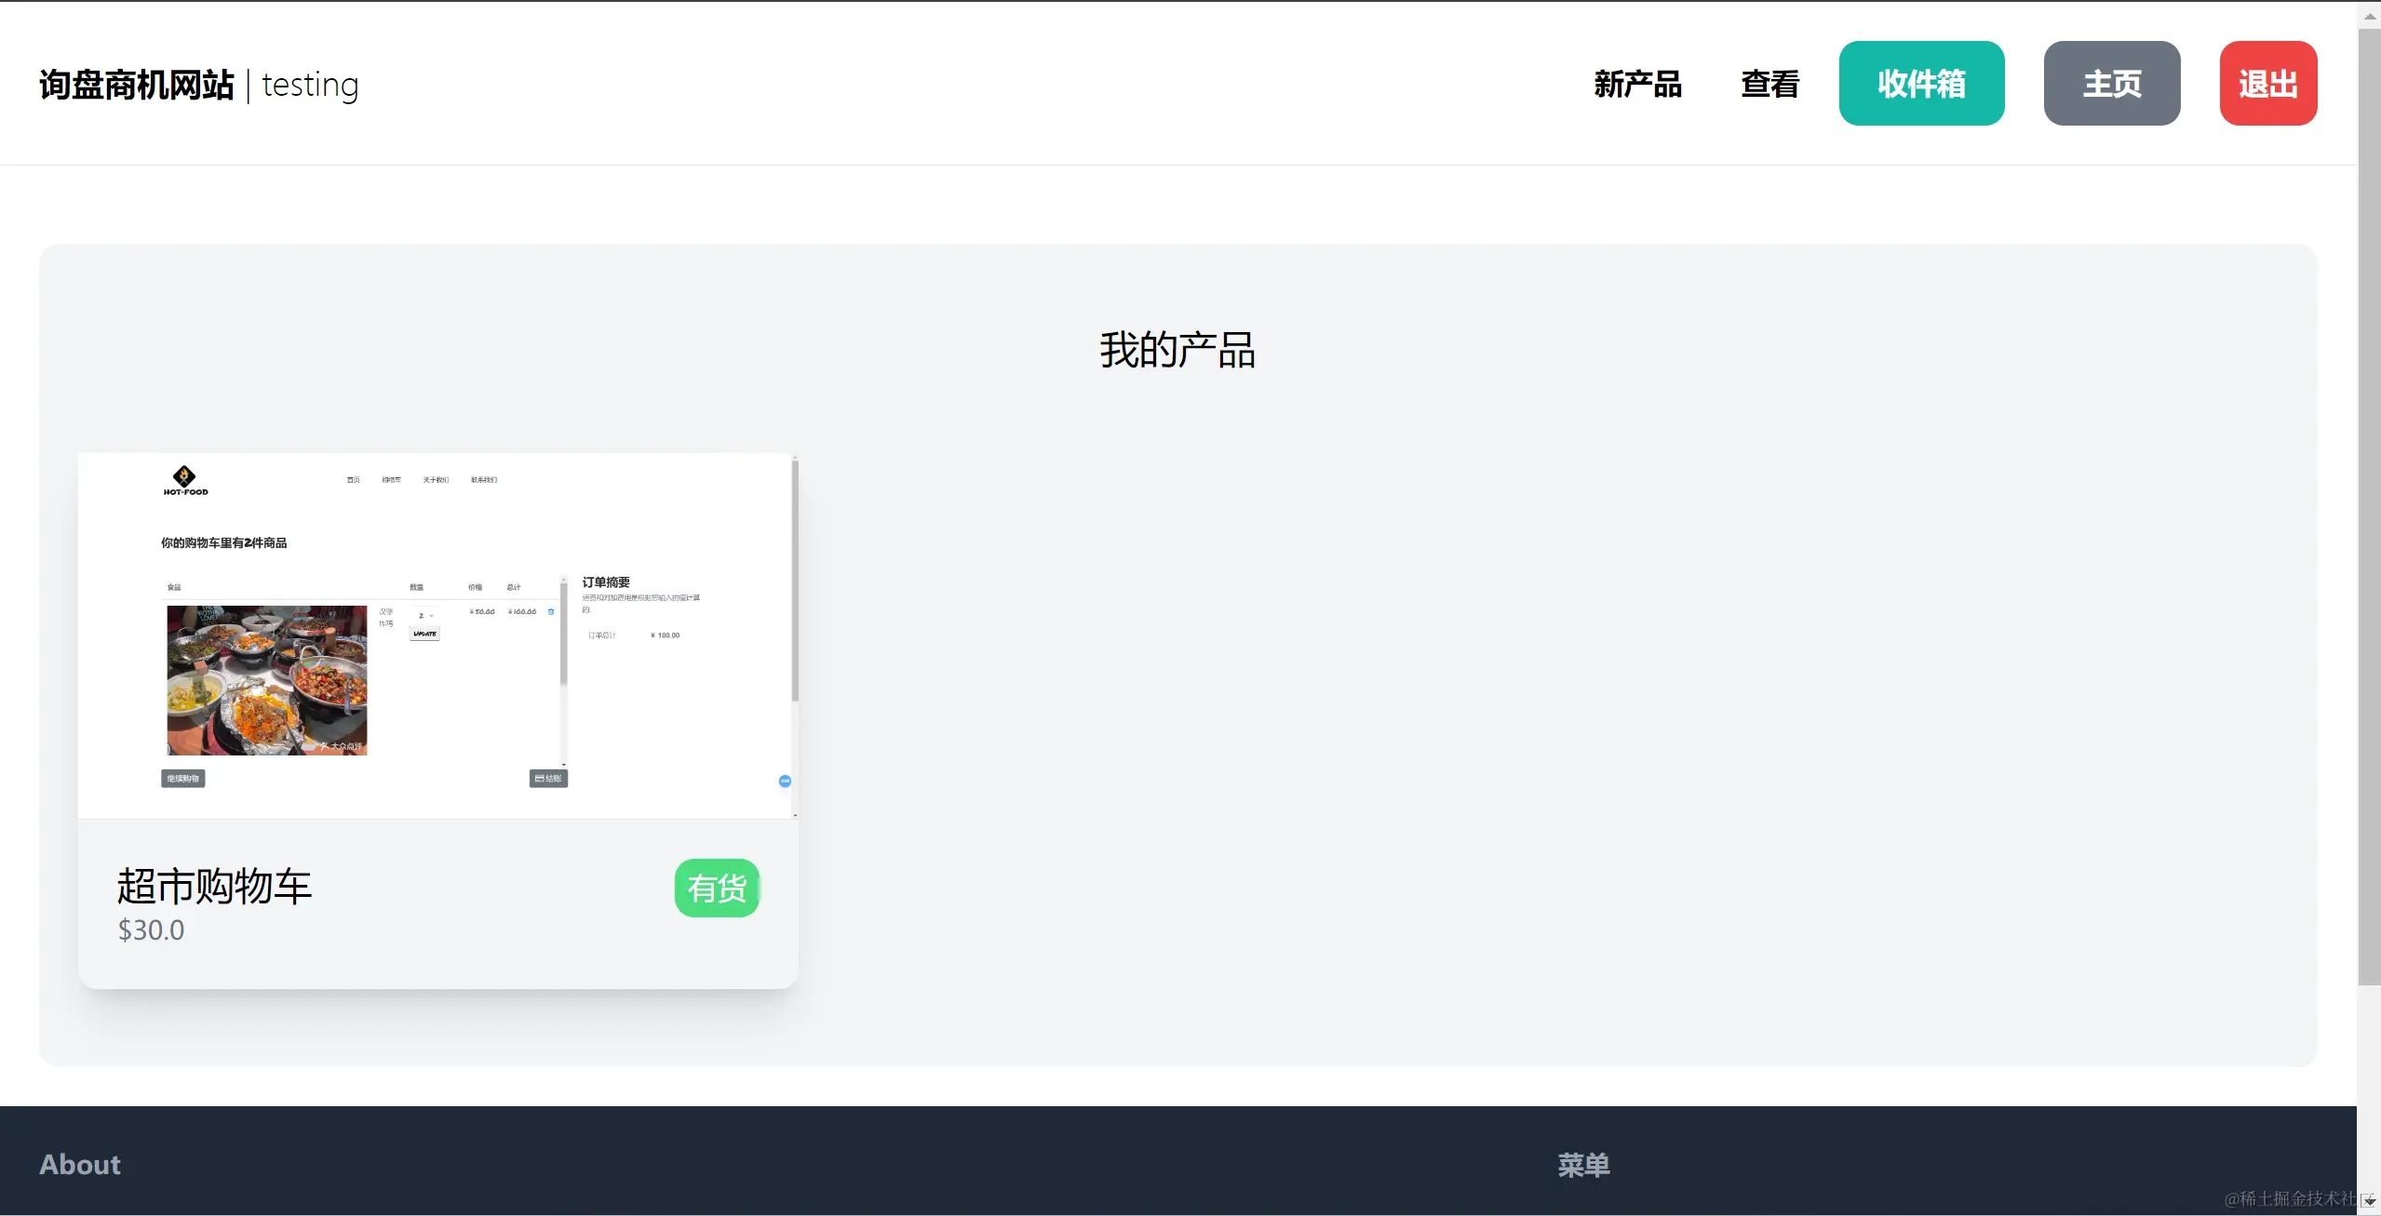Image resolution: width=2381 pixels, height=1216 pixels.
Task: Click the food dishes photo in thumbnail
Action: point(267,680)
